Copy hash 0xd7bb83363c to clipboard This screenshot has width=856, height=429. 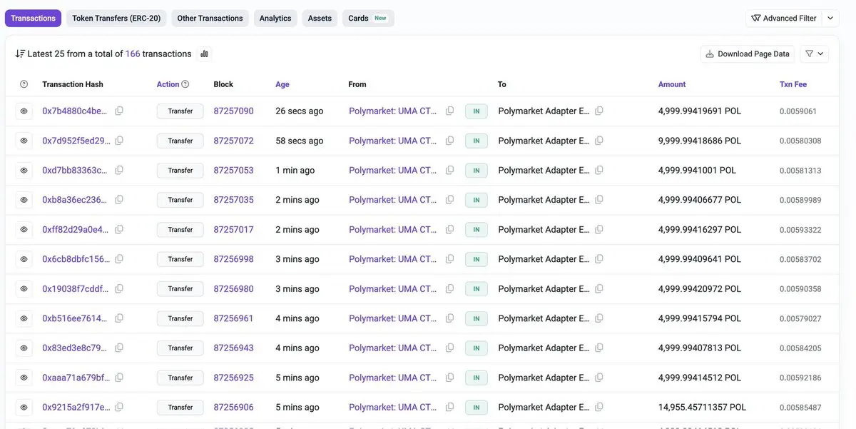(x=119, y=170)
